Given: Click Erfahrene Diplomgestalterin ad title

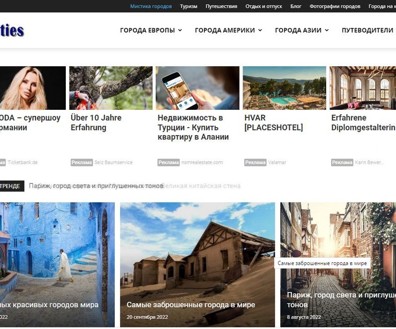Looking at the screenshot, I should (x=363, y=123).
